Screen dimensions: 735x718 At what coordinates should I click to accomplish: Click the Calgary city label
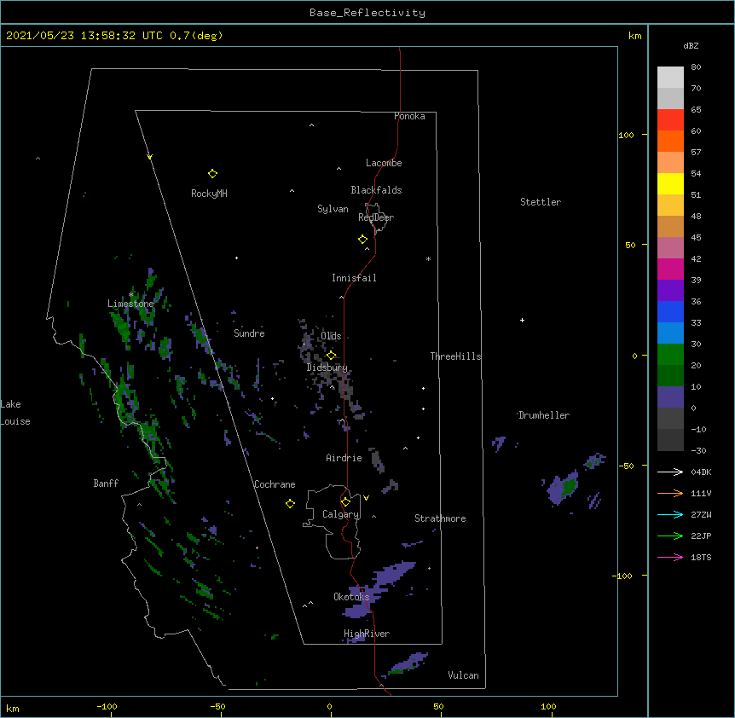tap(341, 514)
